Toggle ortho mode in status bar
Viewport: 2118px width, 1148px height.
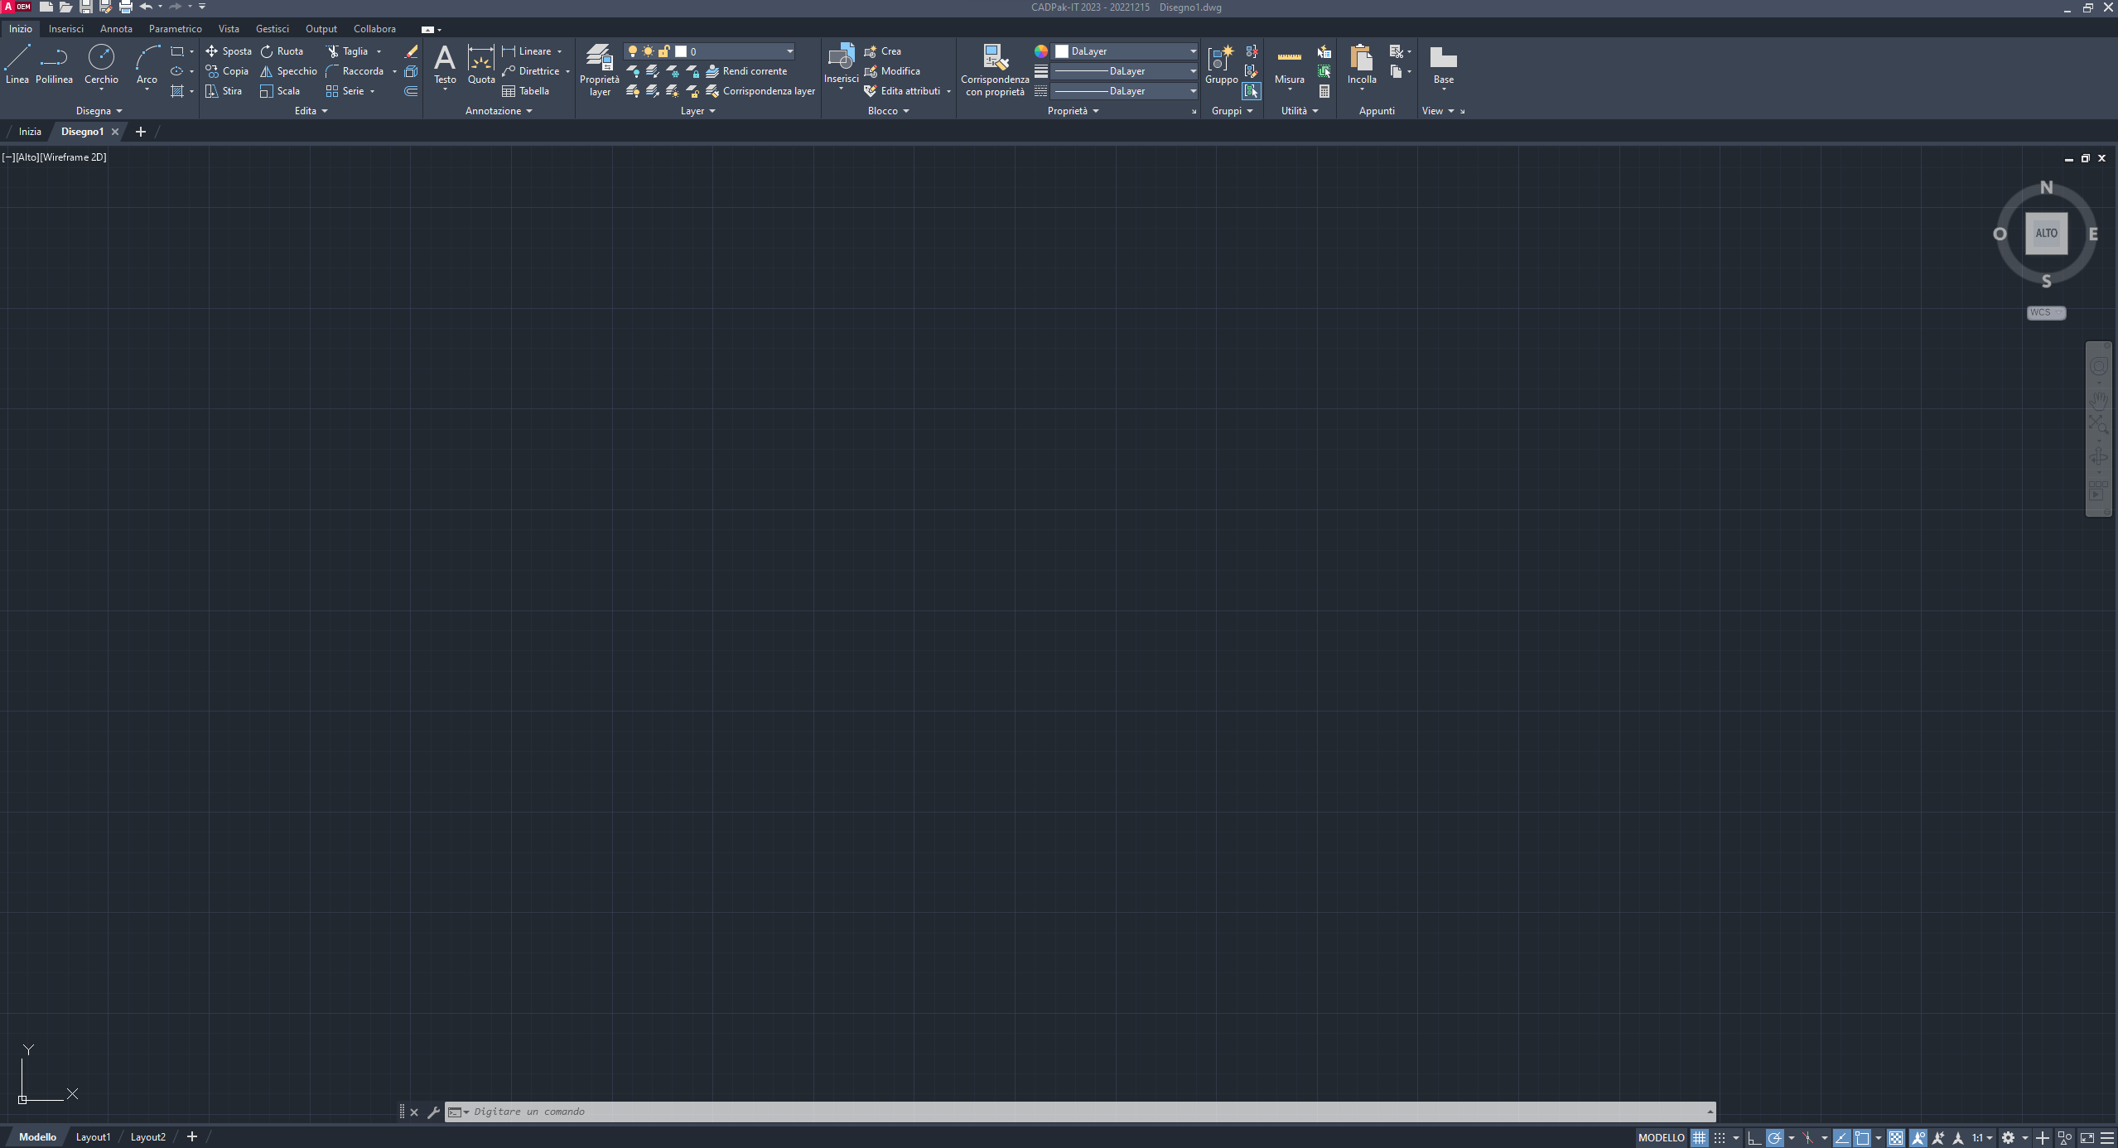(1754, 1137)
